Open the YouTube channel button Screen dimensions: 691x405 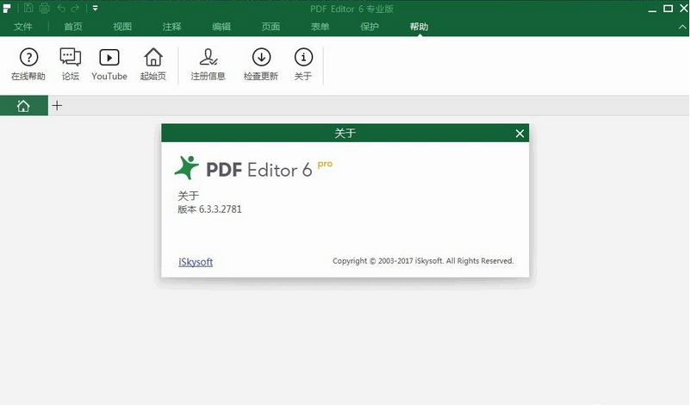[109, 65]
